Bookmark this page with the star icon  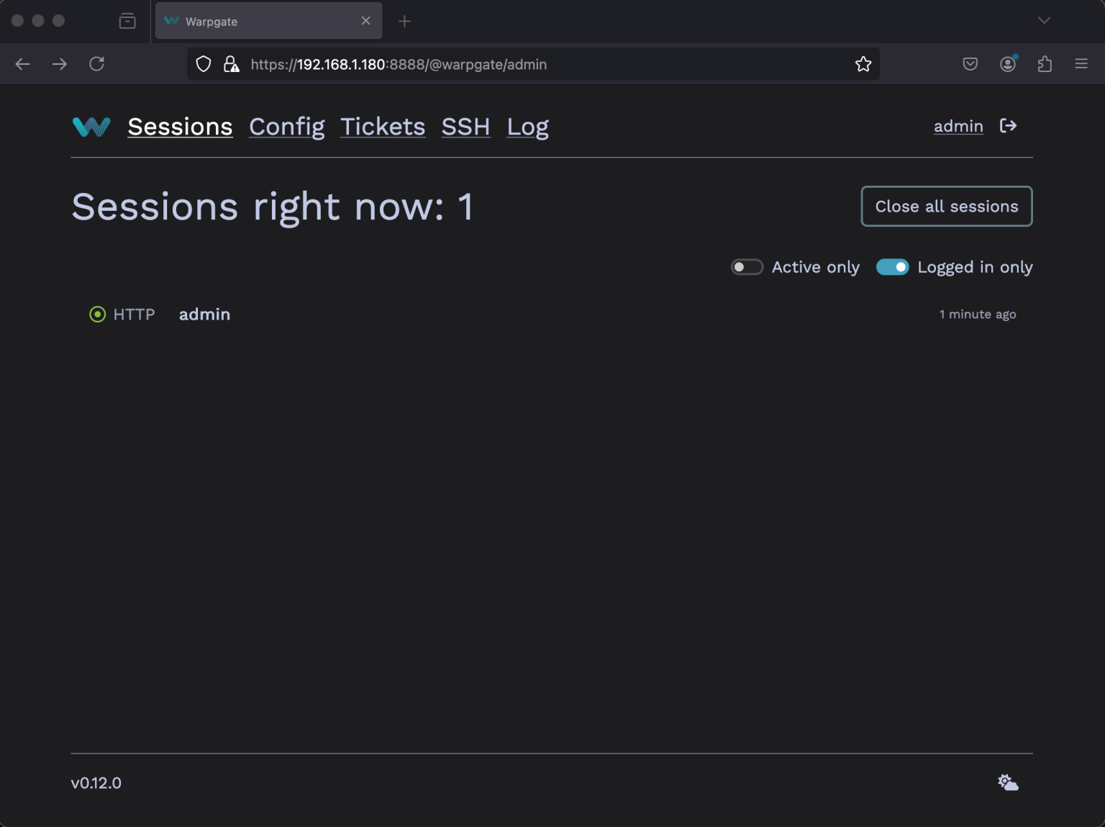tap(863, 64)
